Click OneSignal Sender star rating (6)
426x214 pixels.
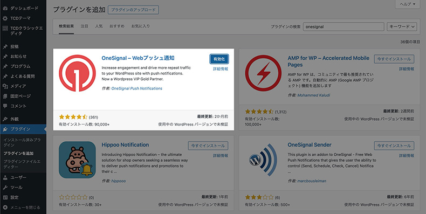(x=262, y=197)
